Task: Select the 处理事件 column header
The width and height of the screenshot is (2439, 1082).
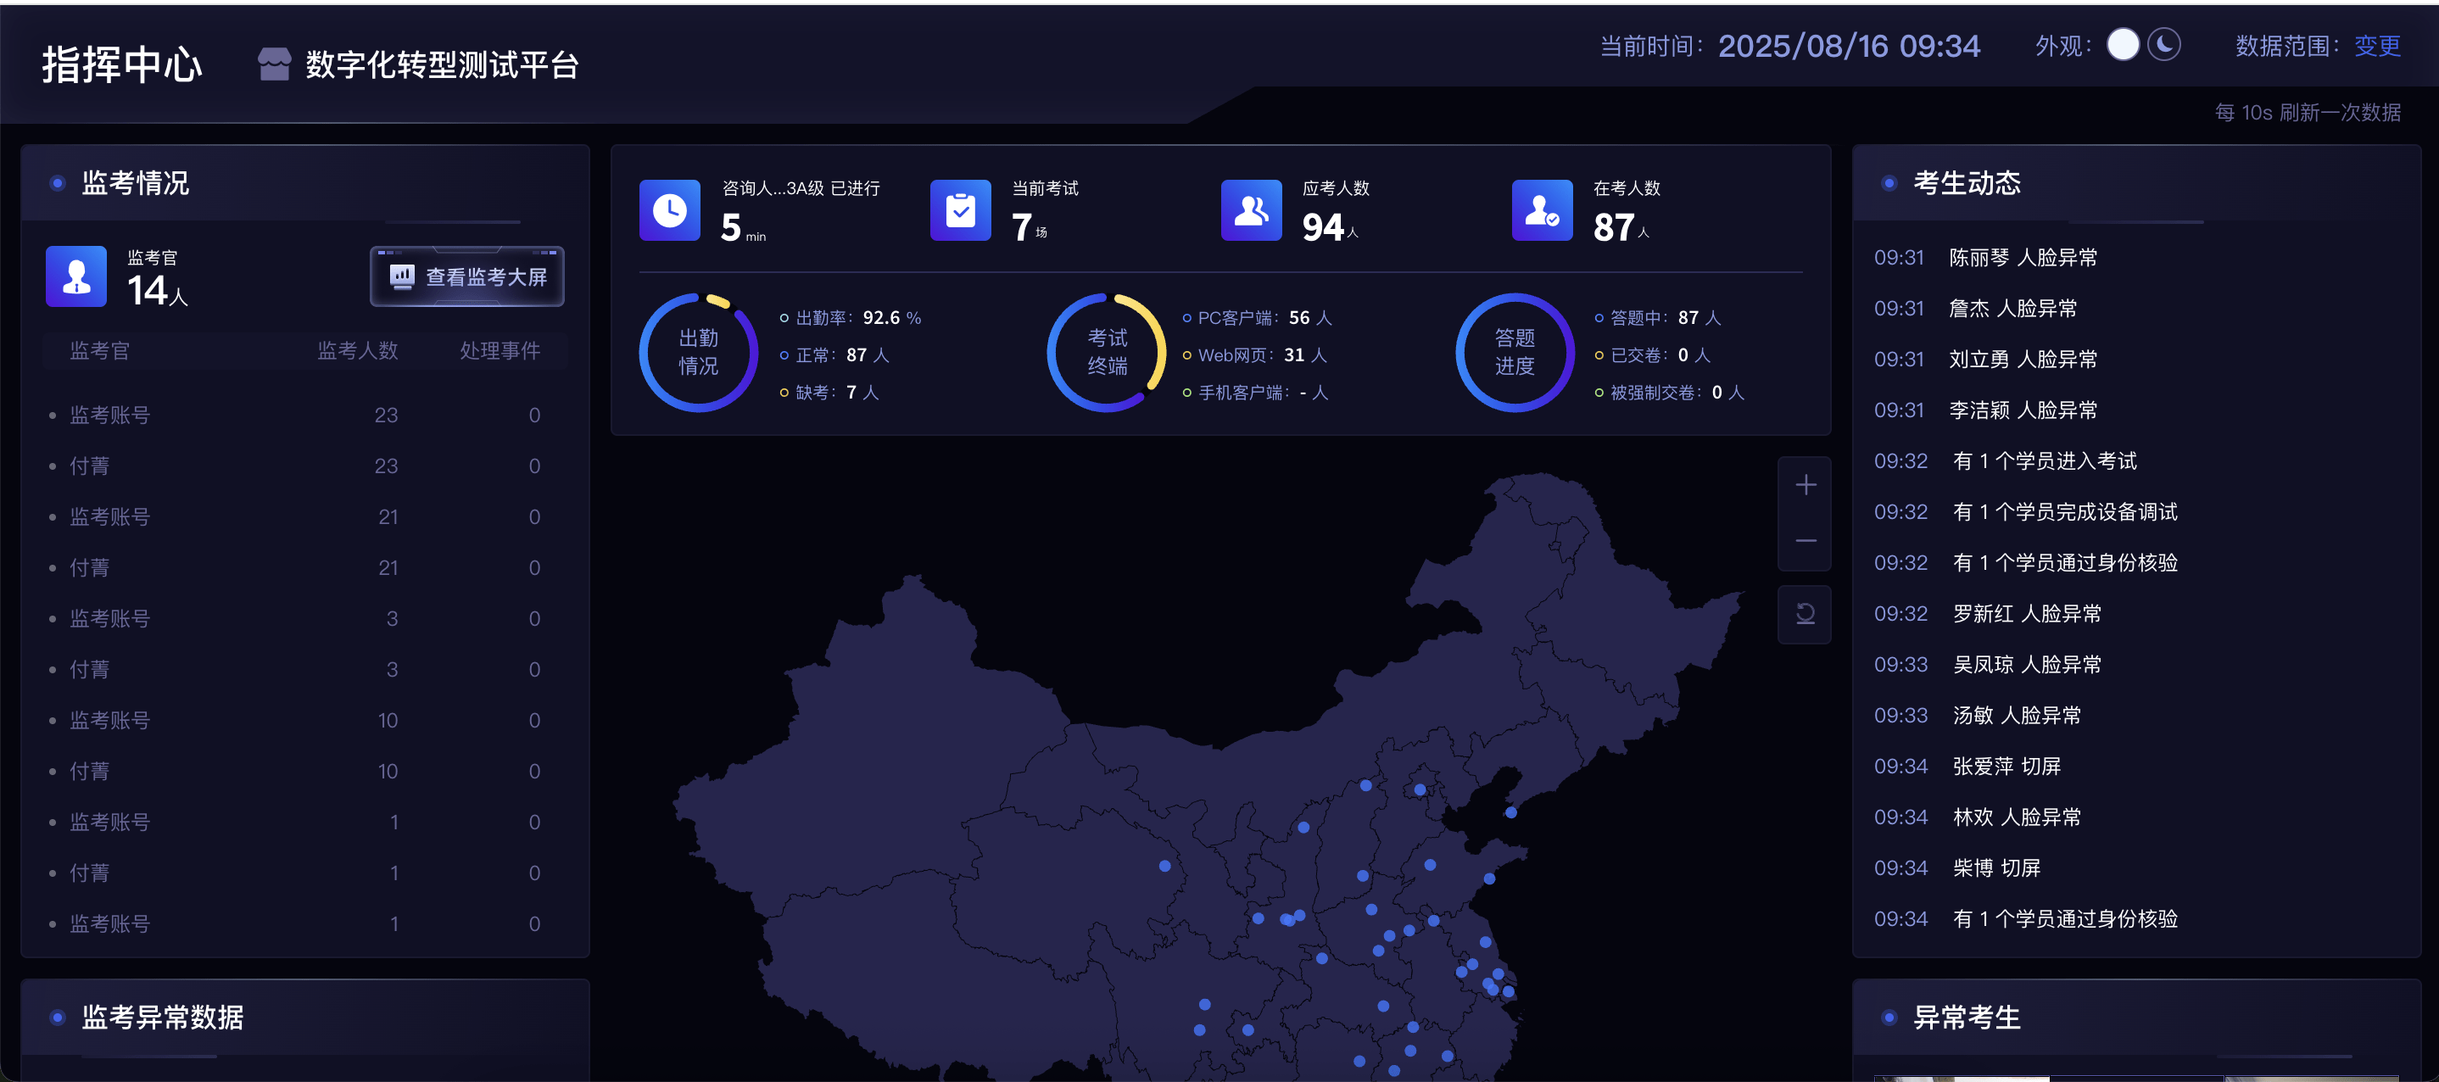Action: [500, 351]
